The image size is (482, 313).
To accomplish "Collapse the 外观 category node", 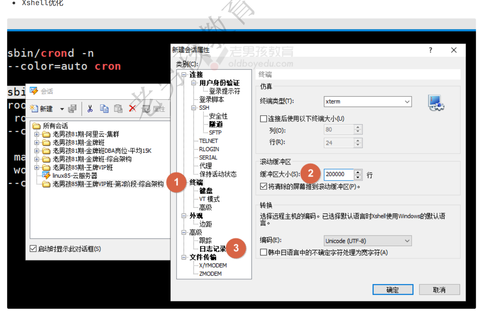I will (184, 216).
